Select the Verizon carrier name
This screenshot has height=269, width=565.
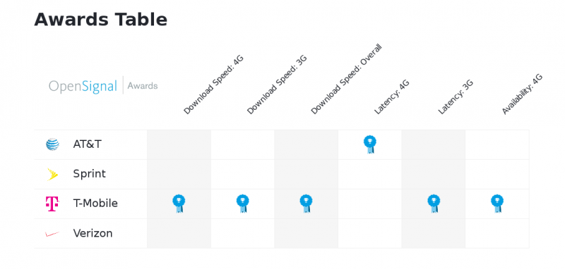coord(93,234)
